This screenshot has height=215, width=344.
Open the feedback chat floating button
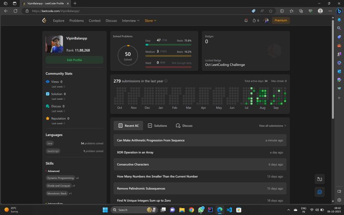click(x=319, y=192)
